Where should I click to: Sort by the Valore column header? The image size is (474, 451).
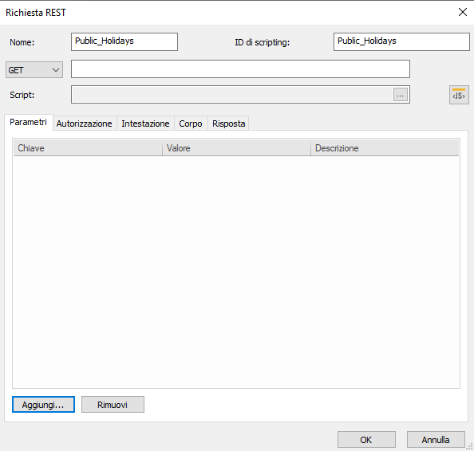[237, 148]
